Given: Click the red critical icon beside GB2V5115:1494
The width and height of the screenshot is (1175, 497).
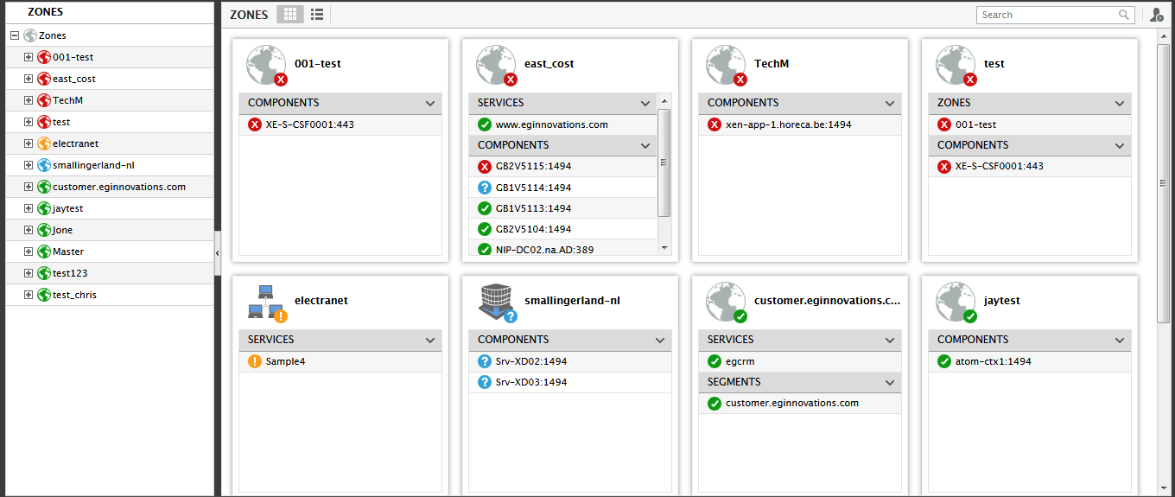Looking at the screenshot, I should pos(485,167).
